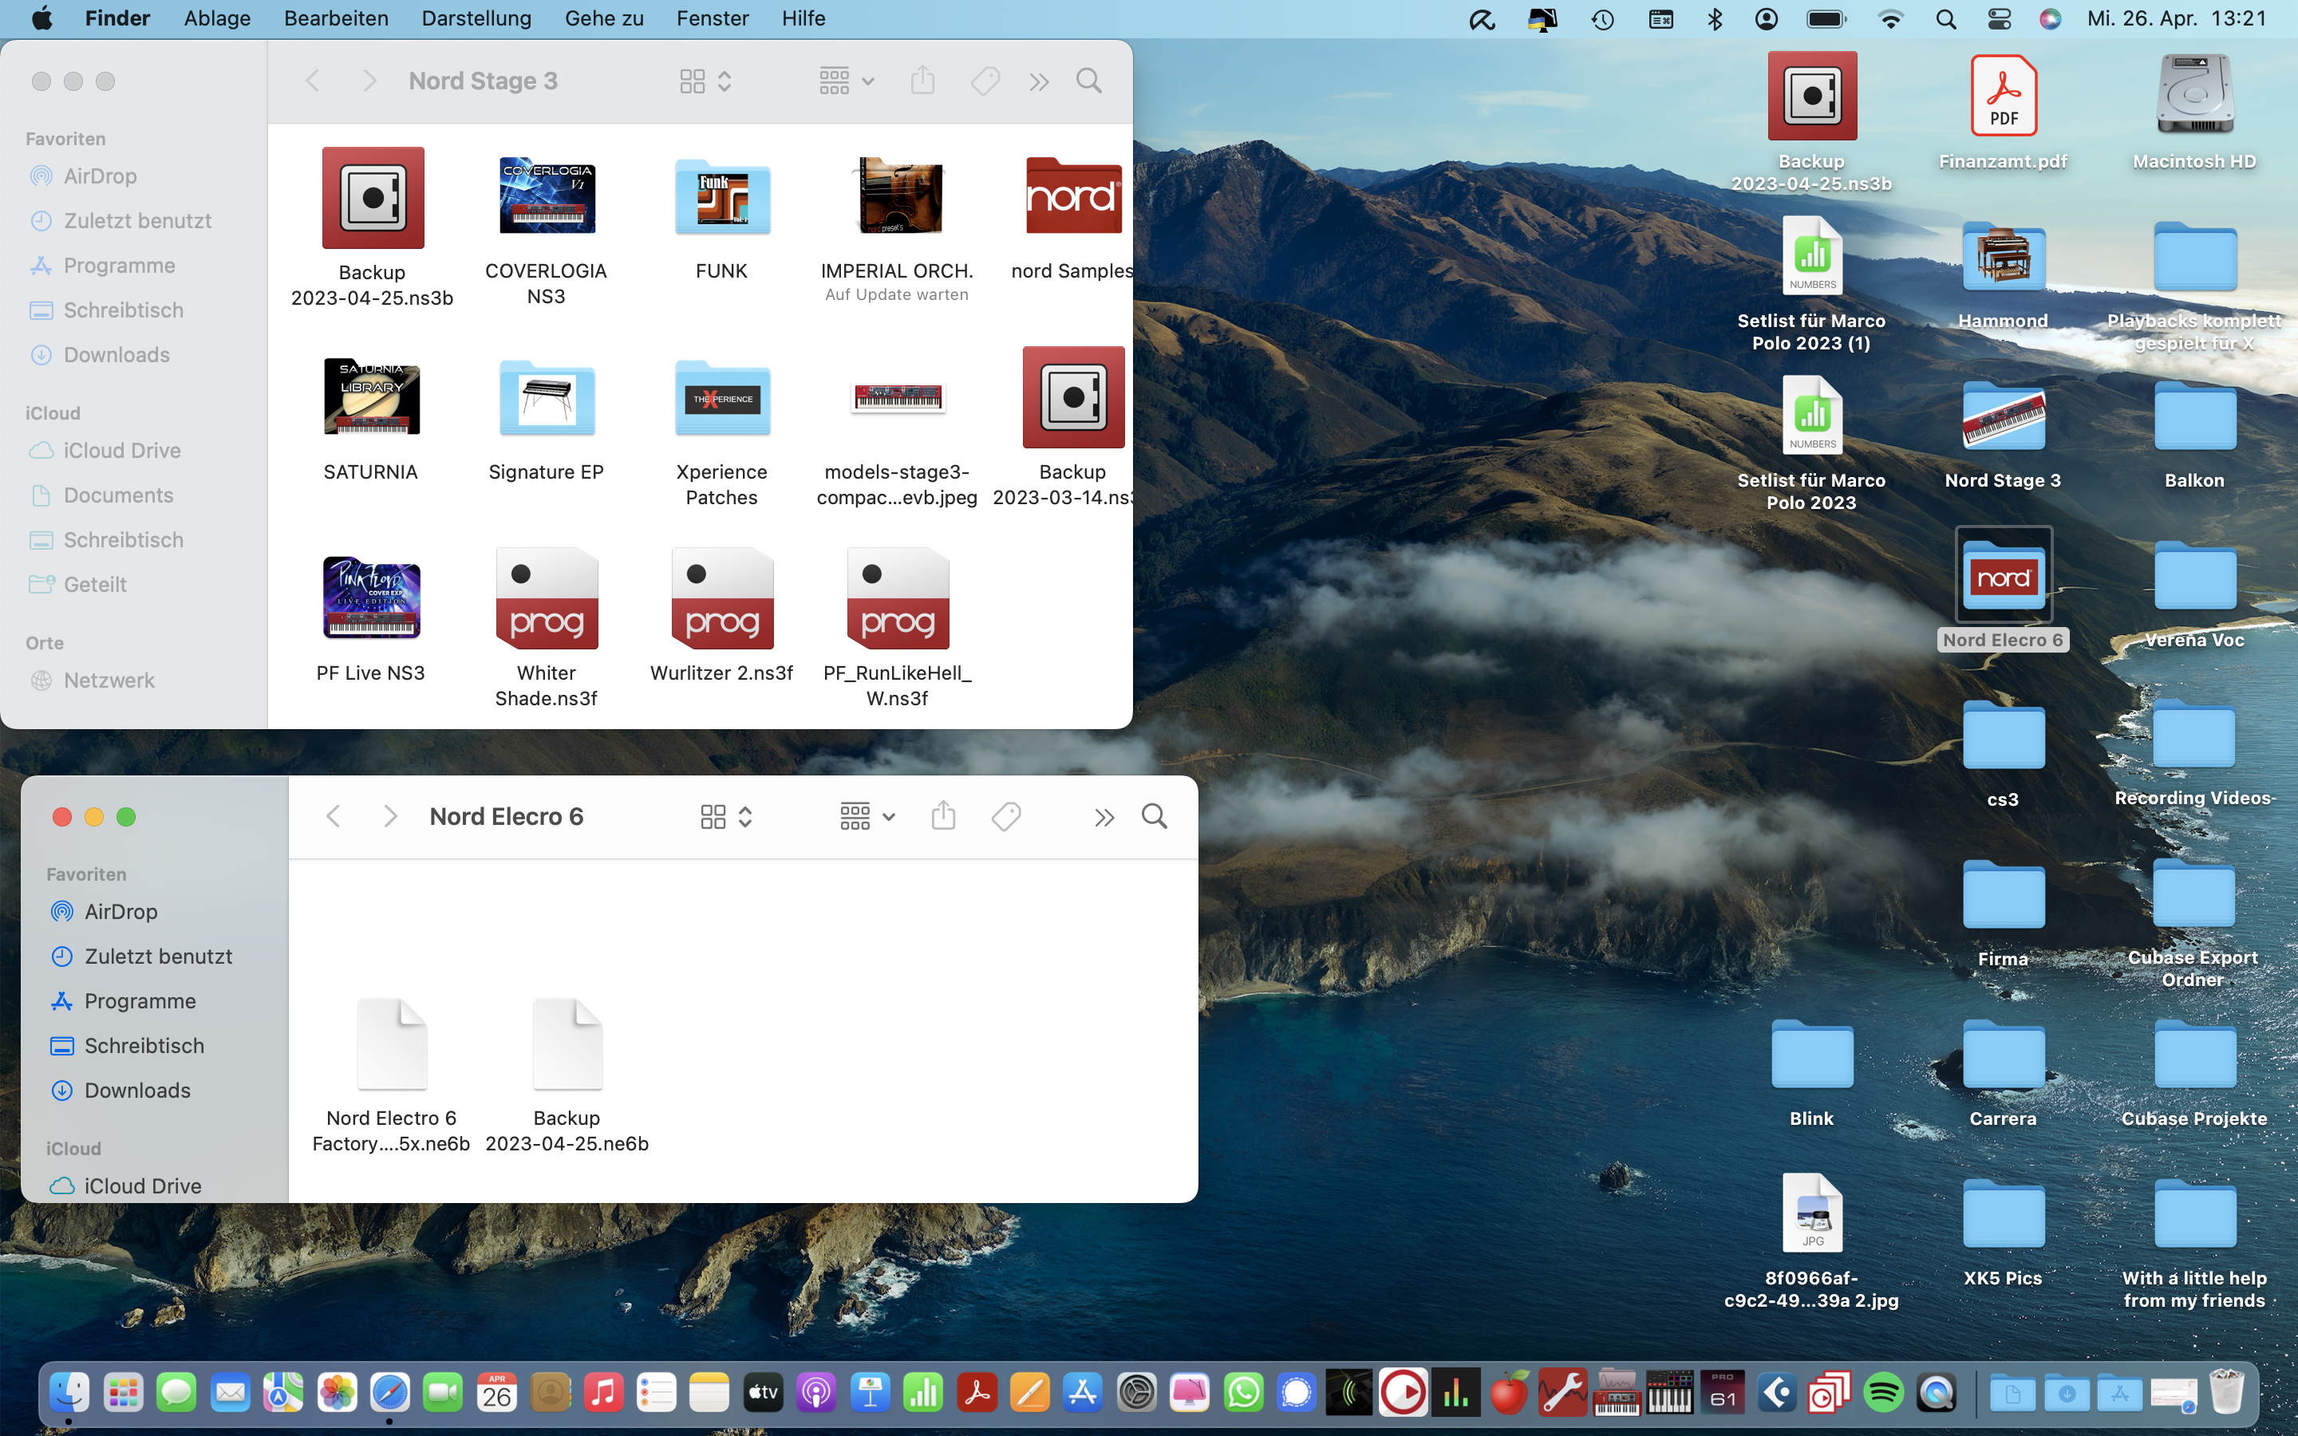Click the tag icon in Nord Elecro 6 window
This screenshot has width=2298, height=1436.
point(1005,816)
